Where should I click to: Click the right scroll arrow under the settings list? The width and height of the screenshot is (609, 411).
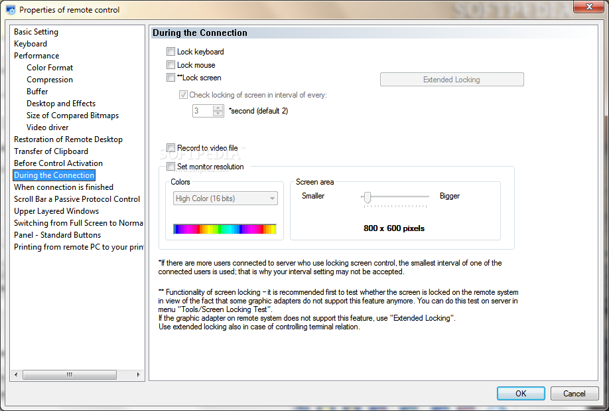[x=138, y=375]
